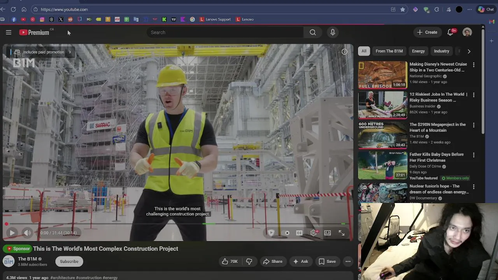This screenshot has height=280, width=498.
Task: Open the Disney Cruise Ship video thumbnail
Action: (x=382, y=75)
